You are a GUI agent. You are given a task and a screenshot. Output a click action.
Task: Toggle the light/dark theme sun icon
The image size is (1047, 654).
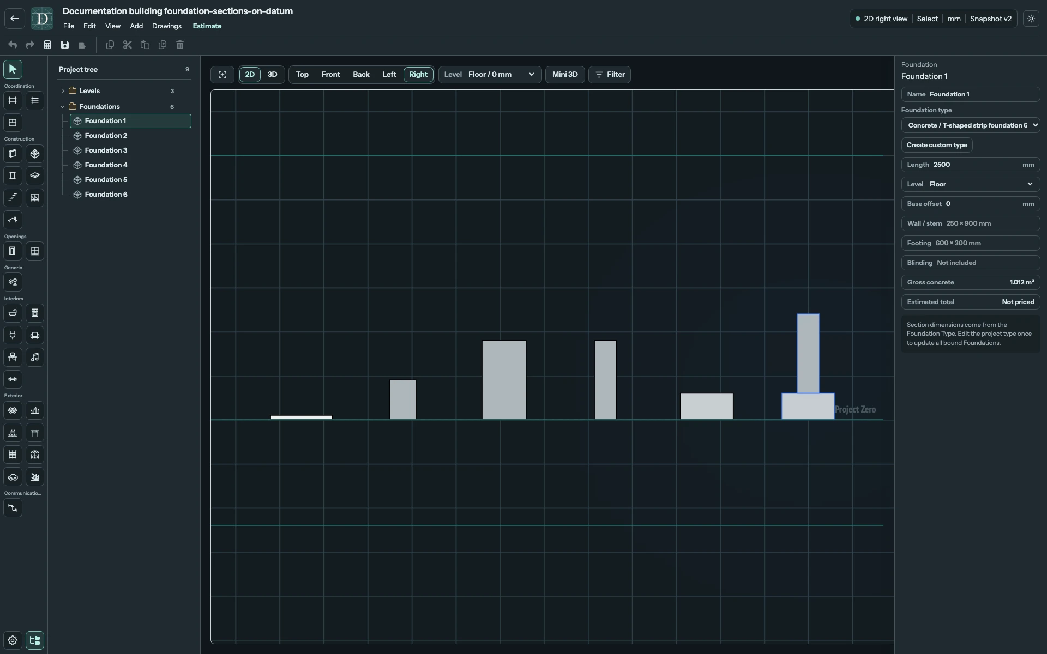click(1031, 19)
